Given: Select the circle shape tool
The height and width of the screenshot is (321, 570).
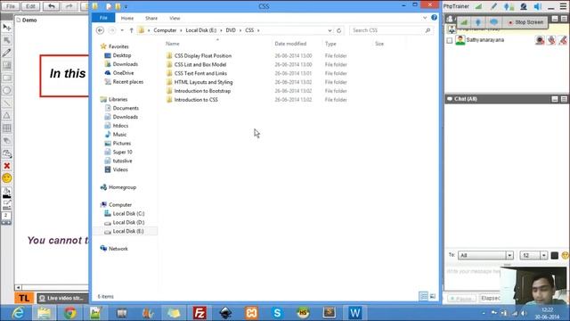Looking at the screenshot, I should [6, 90].
